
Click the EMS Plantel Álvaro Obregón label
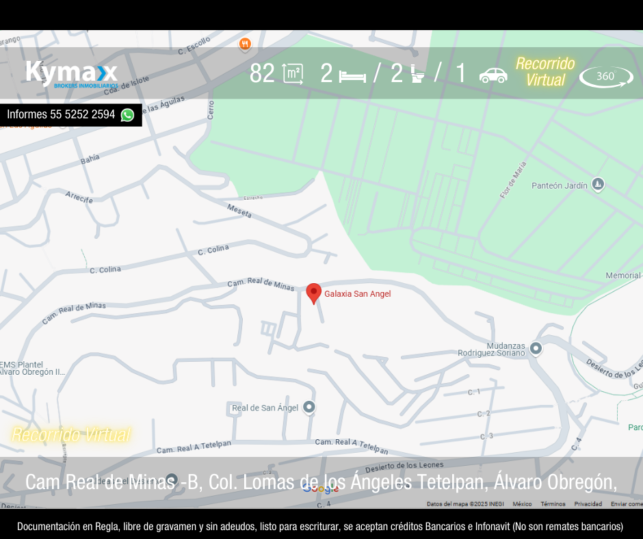[x=32, y=369]
